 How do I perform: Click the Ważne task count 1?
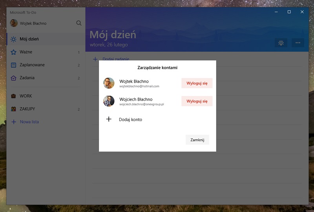(x=79, y=52)
